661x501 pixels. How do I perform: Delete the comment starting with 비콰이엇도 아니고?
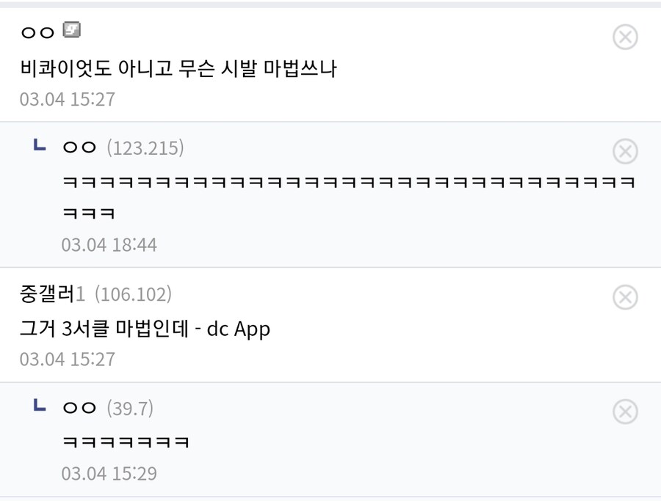pos(625,37)
